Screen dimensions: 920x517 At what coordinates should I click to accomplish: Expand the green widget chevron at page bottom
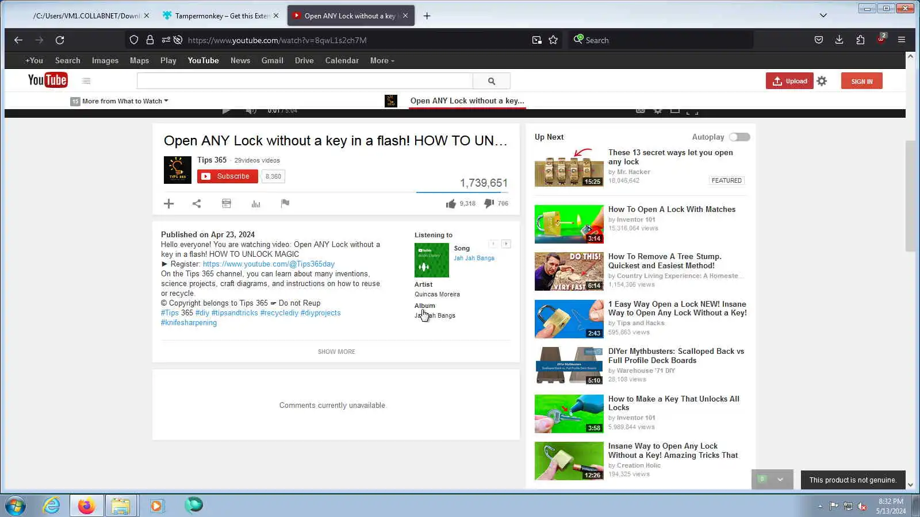780,480
